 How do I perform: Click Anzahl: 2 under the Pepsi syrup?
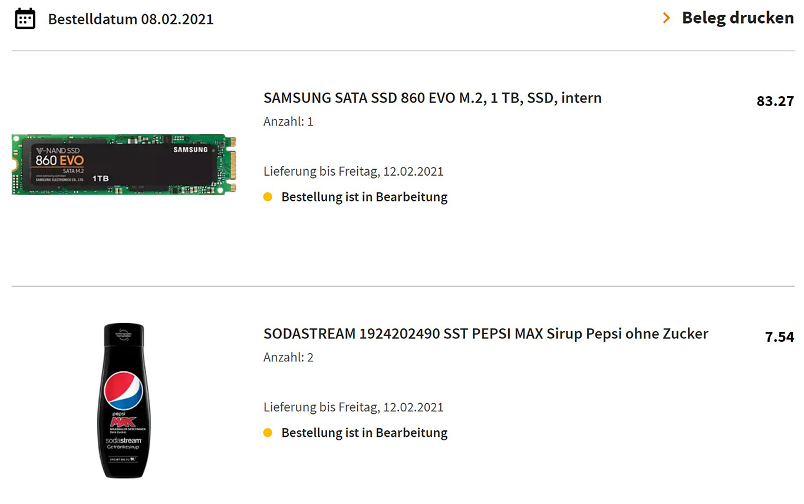point(288,358)
